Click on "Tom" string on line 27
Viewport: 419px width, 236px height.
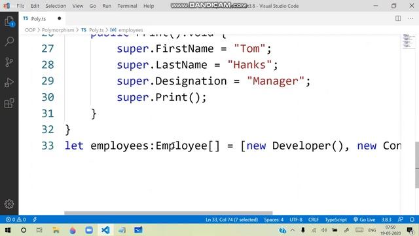click(249, 49)
